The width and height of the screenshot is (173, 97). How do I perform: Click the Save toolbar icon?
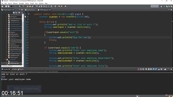tap(6, 6)
